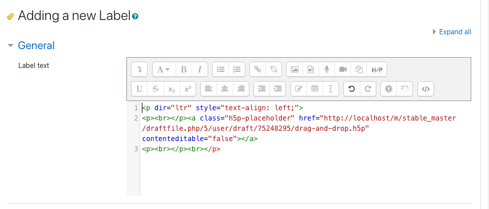Screen dimensions: 489x209
Task: Open the screenreader helper
Action: [405, 89]
